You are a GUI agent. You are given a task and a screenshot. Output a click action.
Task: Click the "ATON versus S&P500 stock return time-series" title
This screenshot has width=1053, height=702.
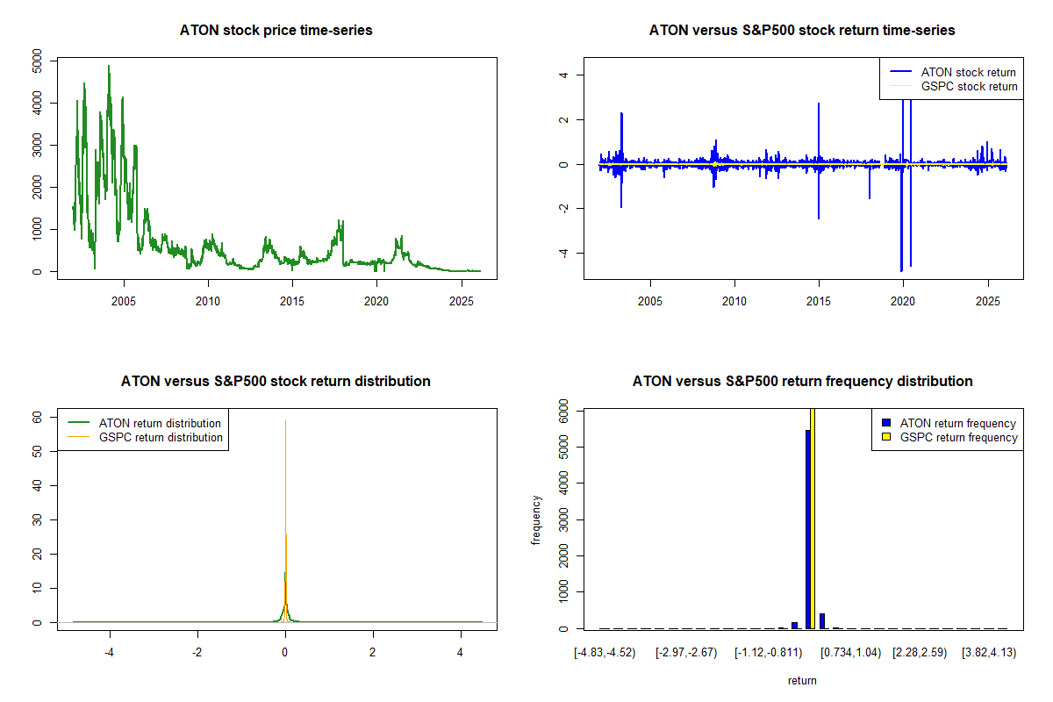802,31
